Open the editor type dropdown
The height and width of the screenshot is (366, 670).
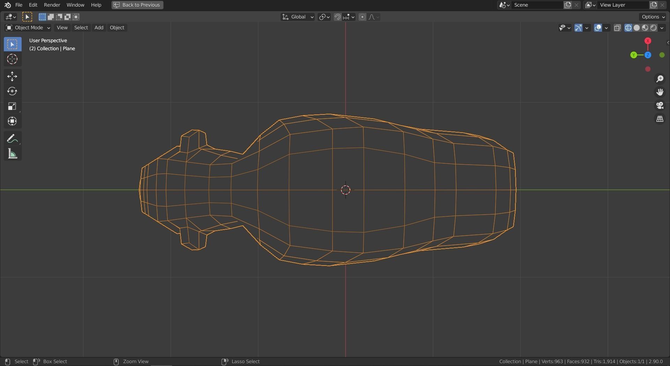11,17
